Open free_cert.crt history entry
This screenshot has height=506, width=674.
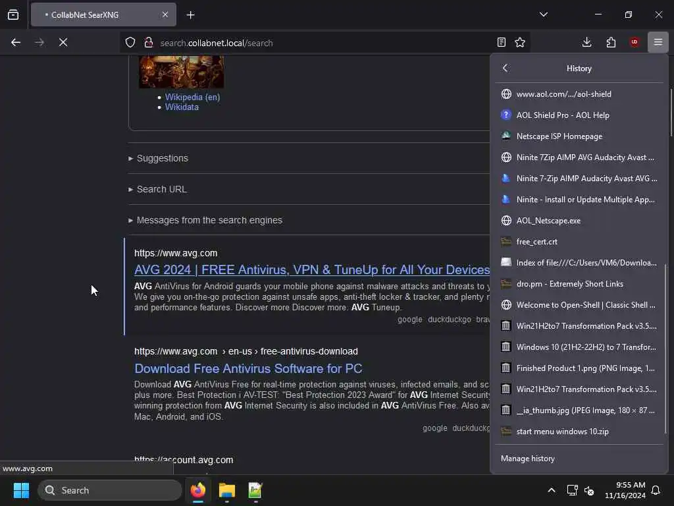[x=579, y=241]
